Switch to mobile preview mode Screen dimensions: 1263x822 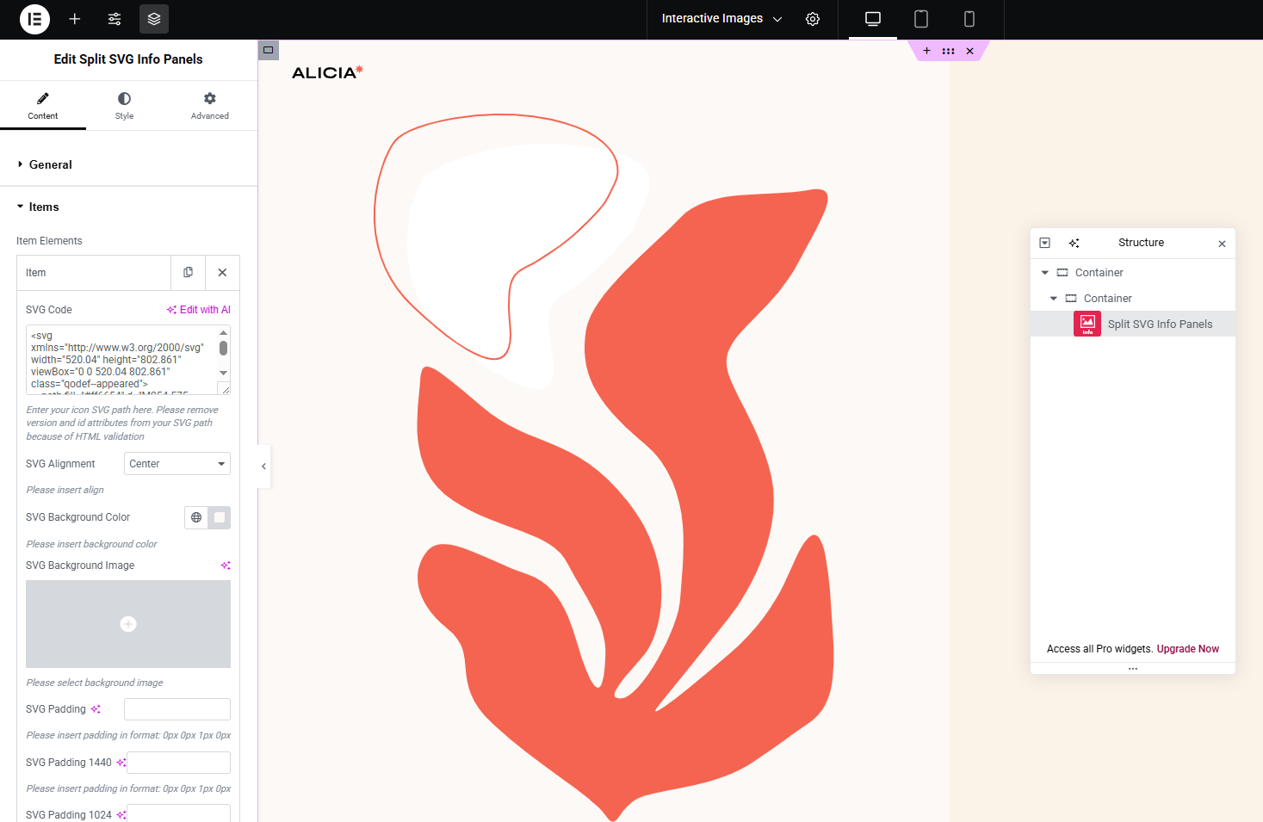click(969, 19)
